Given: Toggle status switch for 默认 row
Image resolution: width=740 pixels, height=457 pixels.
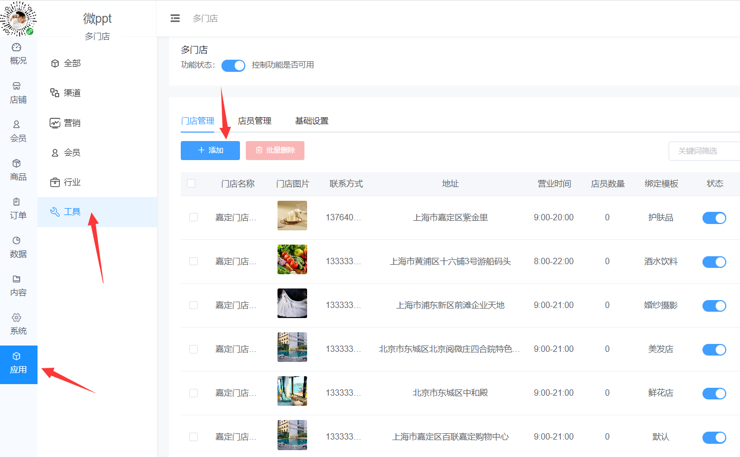Looking at the screenshot, I should point(714,437).
